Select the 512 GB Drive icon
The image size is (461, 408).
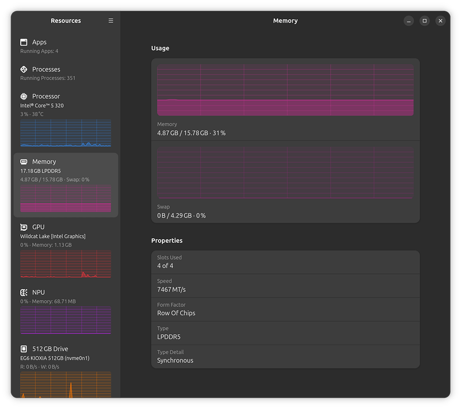click(24, 349)
